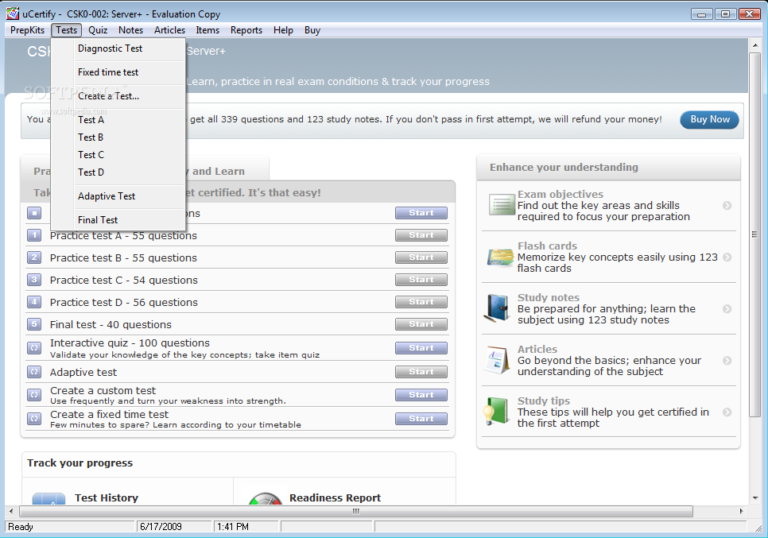Viewport: 768px width, 538px height.
Task: Click the numbered icon beside Practice test A
Action: tap(34, 235)
